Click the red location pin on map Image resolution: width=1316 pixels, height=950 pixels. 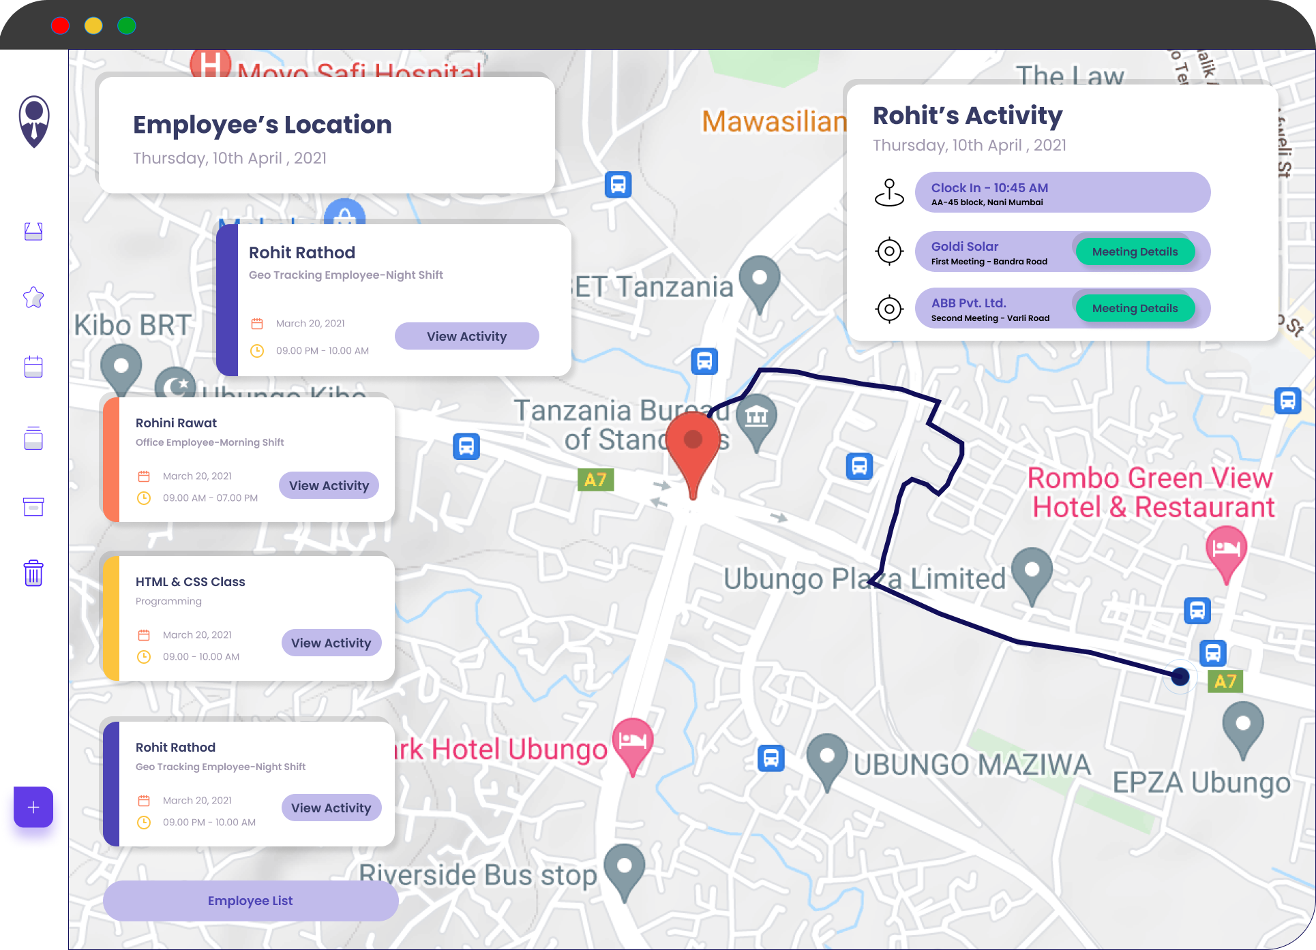(x=693, y=455)
